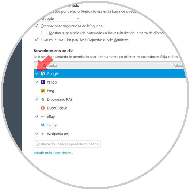Screen dimensions: 190x190
Task: Click the Buscador column header
Action: (x=102, y=65)
